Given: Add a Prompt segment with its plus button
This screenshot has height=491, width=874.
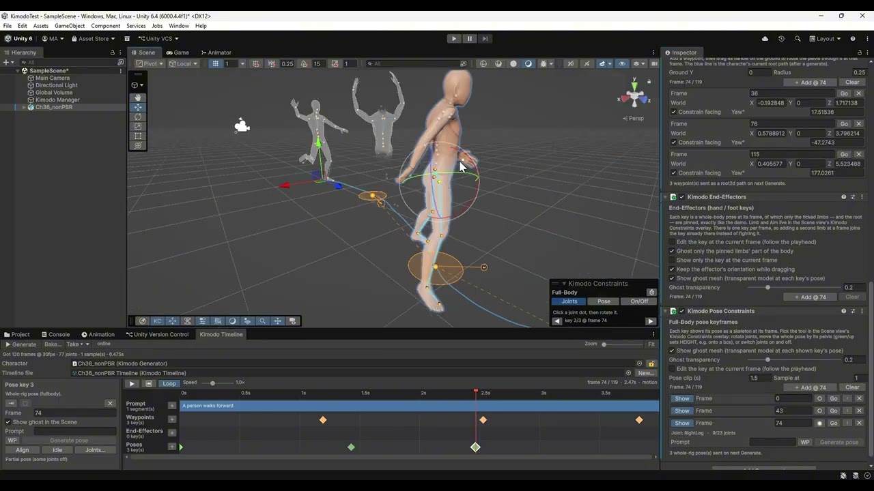Looking at the screenshot, I should pos(172,406).
